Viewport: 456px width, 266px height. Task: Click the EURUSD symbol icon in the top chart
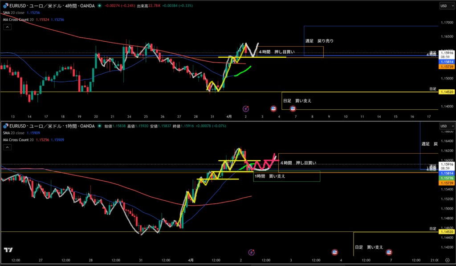[x=5, y=6]
